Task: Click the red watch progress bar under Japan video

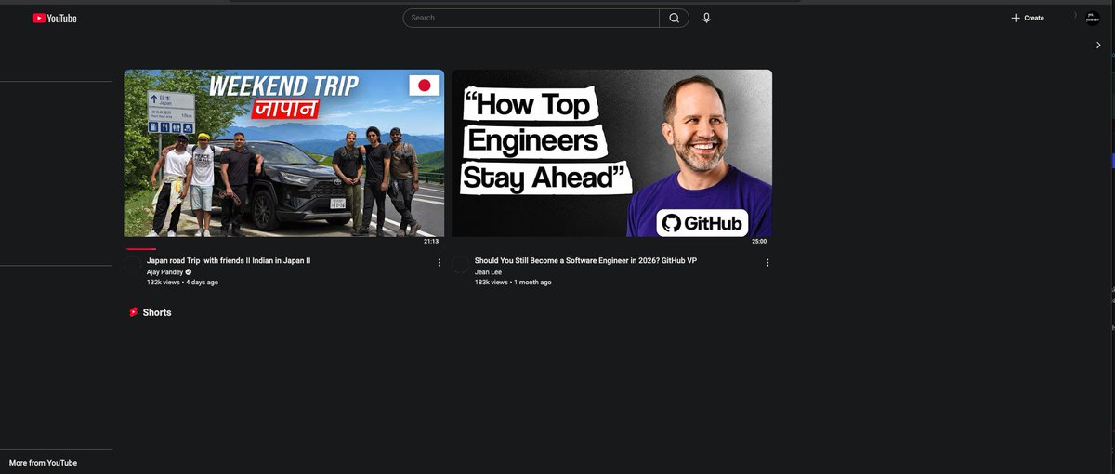Action: [x=140, y=249]
